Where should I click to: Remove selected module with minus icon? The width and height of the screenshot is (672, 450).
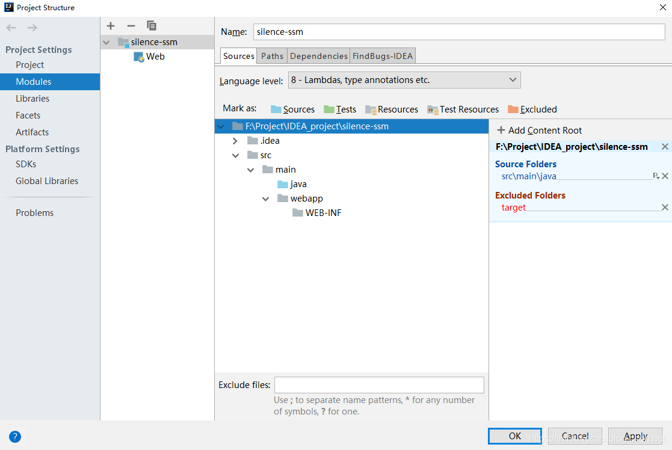pyautogui.click(x=131, y=26)
